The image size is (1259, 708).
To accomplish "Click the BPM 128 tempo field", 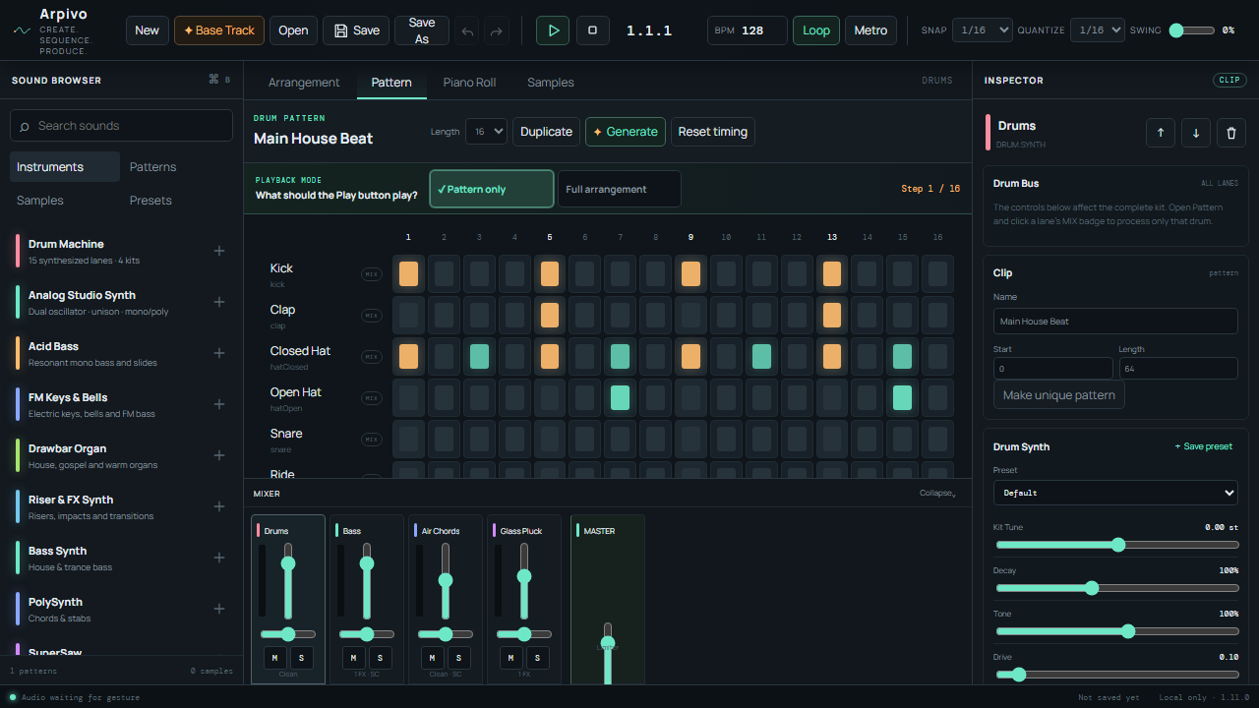I will pos(748,30).
